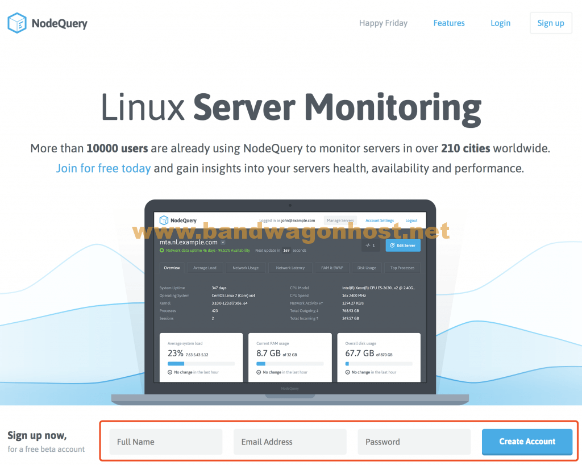Go to the Network Latency tab
This screenshot has height=466, width=582.
(x=290, y=268)
